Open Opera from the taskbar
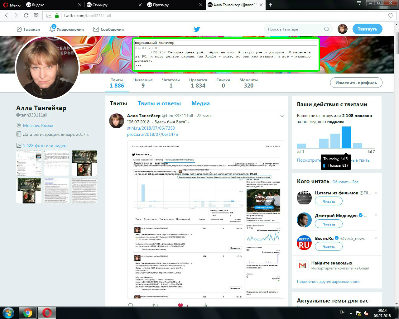 [47, 313]
